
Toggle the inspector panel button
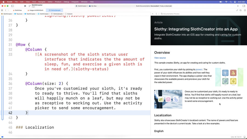point(244,6)
